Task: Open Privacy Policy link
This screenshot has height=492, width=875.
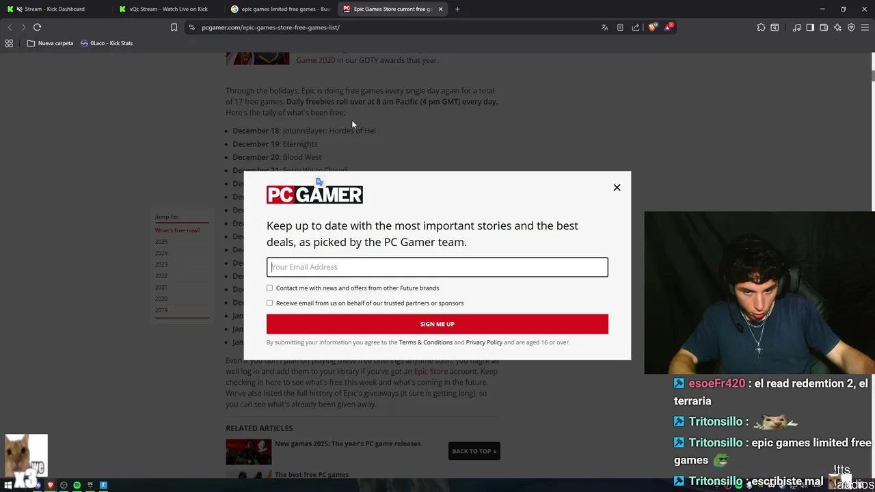Action: coord(484,342)
